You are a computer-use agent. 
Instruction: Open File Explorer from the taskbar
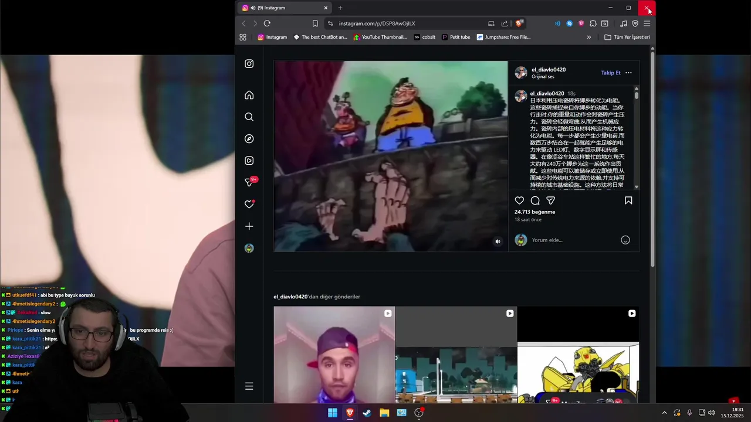[x=384, y=413]
